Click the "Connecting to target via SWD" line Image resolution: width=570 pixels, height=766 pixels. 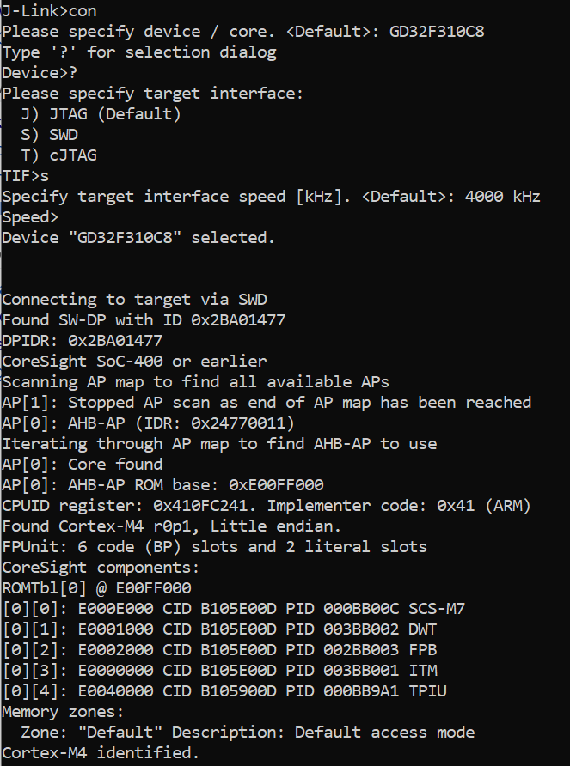coord(134,300)
